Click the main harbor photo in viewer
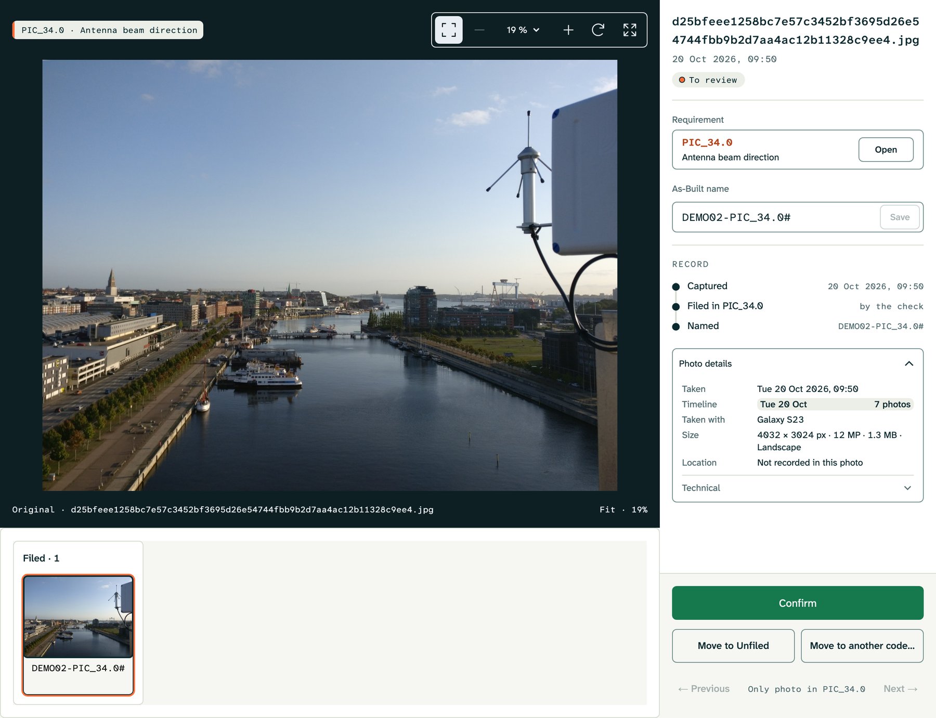The image size is (936, 718). click(330, 275)
